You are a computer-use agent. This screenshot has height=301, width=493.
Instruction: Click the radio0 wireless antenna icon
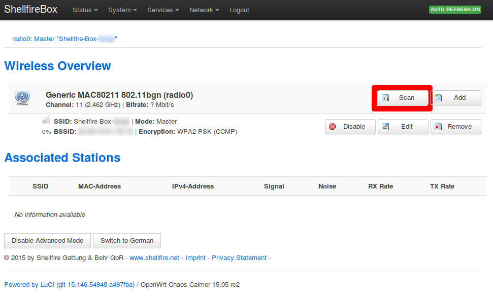point(22,98)
